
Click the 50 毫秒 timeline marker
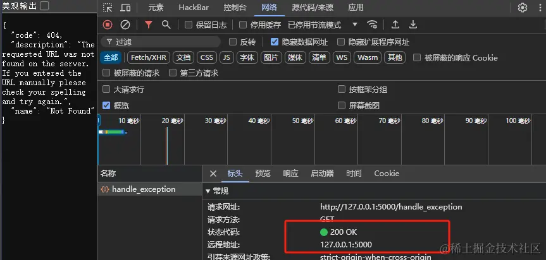[302, 121]
